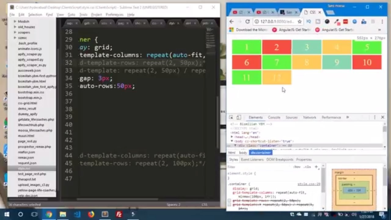The height and width of the screenshot is (220, 391).
Task: Expand the sizmic folder
Action: [15, 38]
